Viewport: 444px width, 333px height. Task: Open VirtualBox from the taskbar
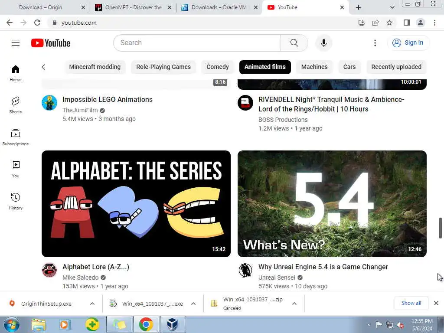coord(173,324)
